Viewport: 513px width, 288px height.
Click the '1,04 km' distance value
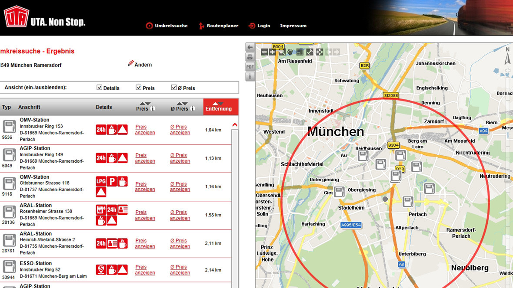pyautogui.click(x=213, y=130)
